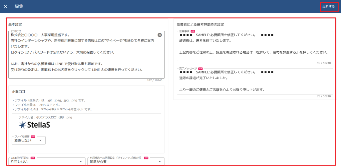The image size is (341, 166).
Task: Click the 企業ロゴ section title
Action: (19, 91)
